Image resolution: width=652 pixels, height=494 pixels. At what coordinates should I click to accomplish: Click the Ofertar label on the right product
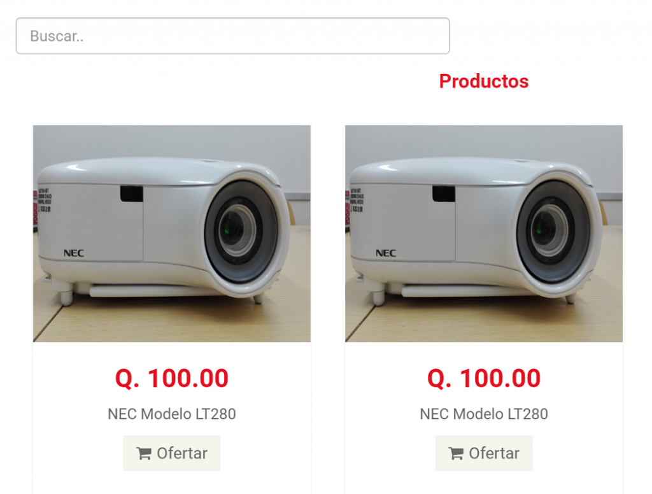[x=494, y=453]
